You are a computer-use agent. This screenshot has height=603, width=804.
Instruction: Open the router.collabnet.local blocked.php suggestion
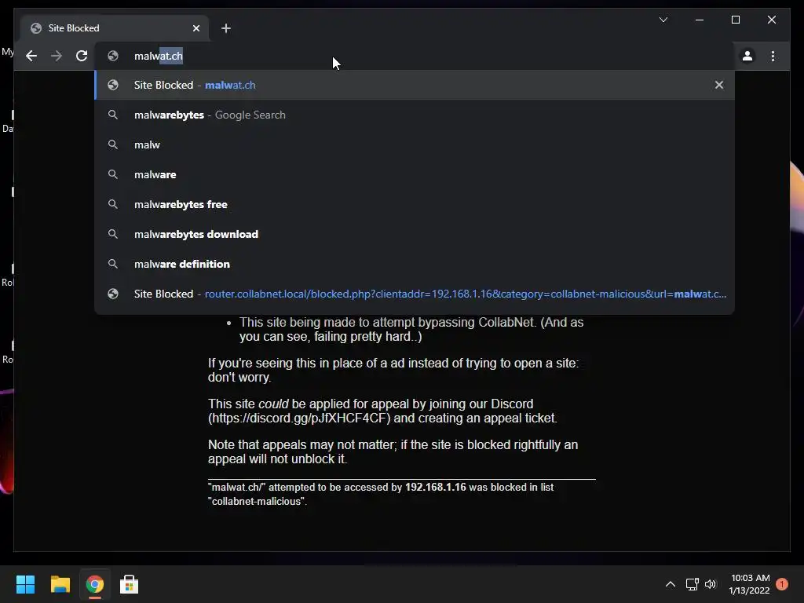click(x=415, y=294)
